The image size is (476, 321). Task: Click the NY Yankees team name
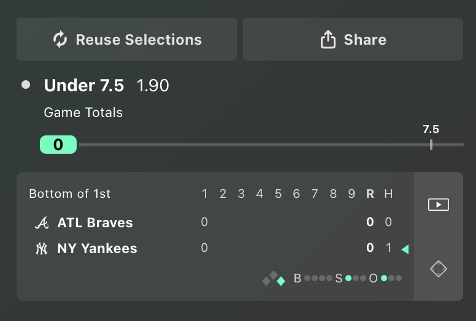tap(97, 249)
